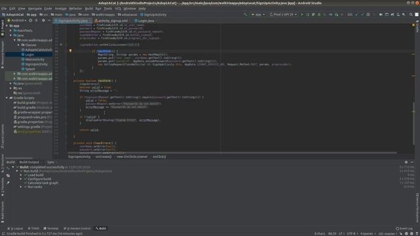Click the Git master branch in status bar
This screenshot has height=236, width=420.
pos(387,233)
